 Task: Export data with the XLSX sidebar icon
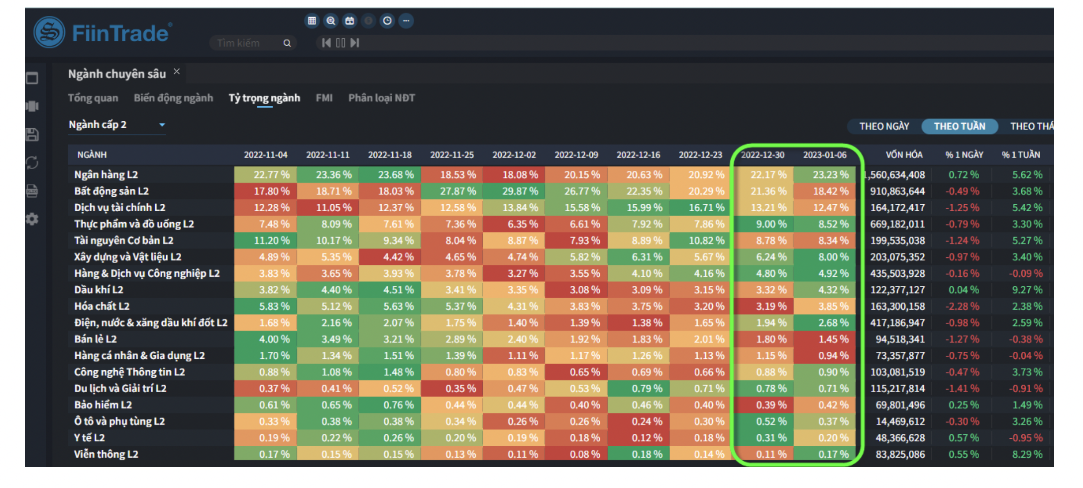point(32,191)
